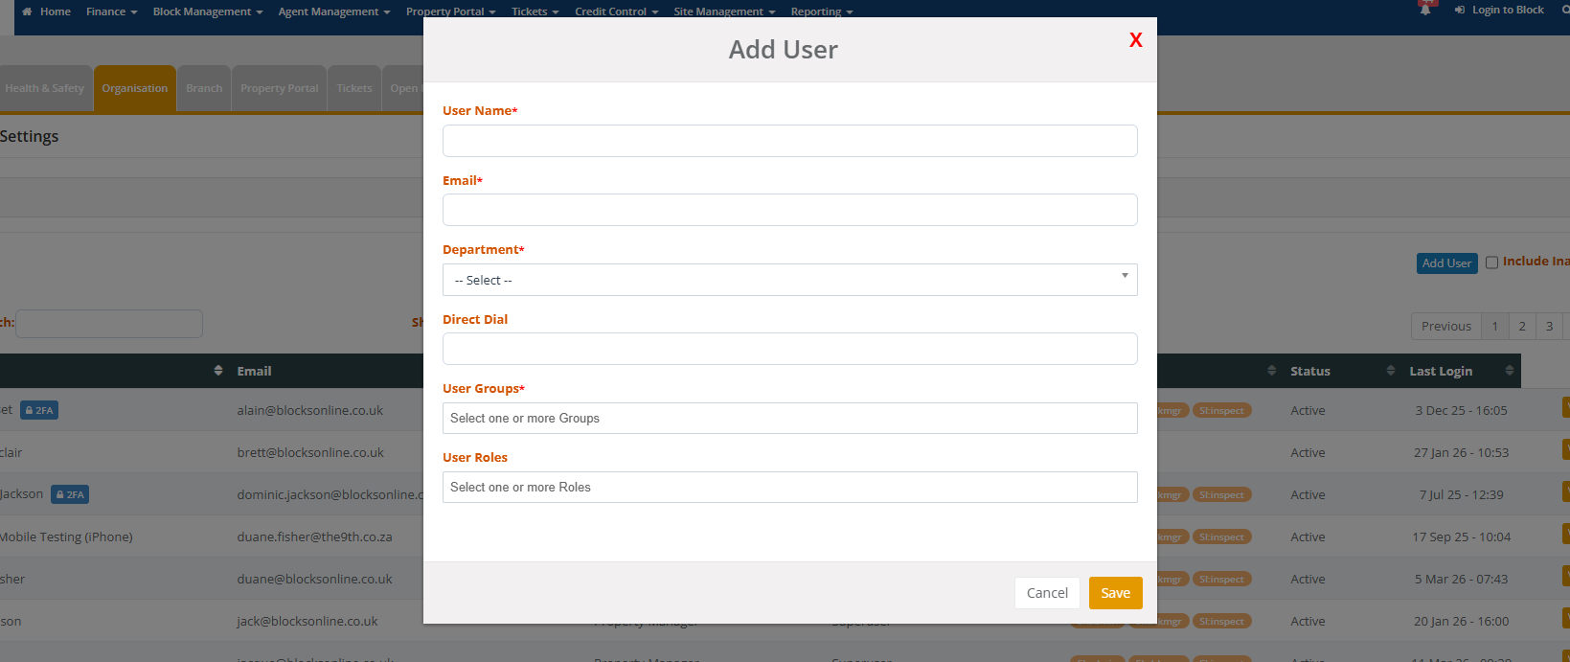The height and width of the screenshot is (662, 1570).
Task: Click Cancel in the Add User dialog
Action: point(1047,593)
